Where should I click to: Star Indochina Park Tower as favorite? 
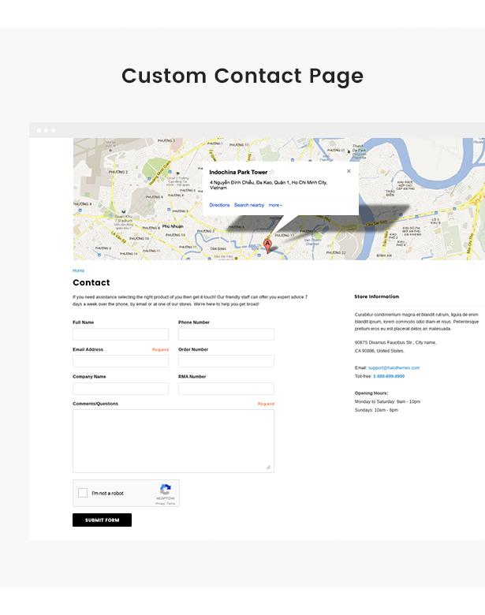271,172
